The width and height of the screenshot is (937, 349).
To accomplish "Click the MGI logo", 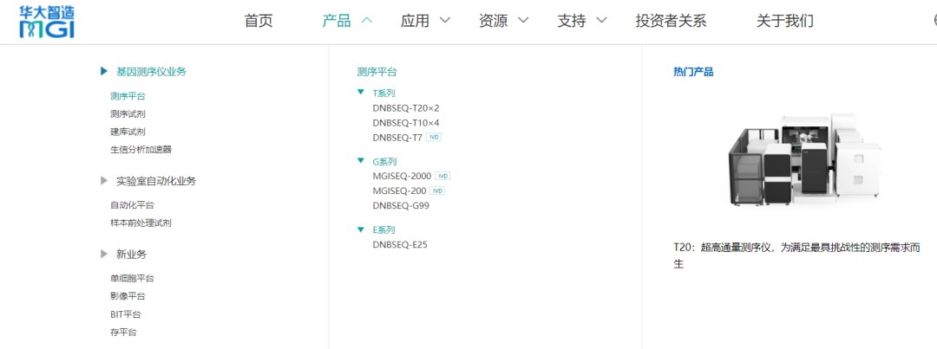I will coord(47,20).
